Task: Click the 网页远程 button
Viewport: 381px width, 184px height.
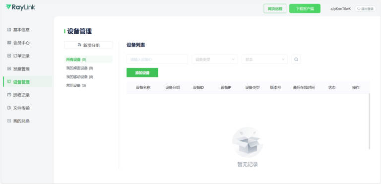Action: pyautogui.click(x=275, y=9)
